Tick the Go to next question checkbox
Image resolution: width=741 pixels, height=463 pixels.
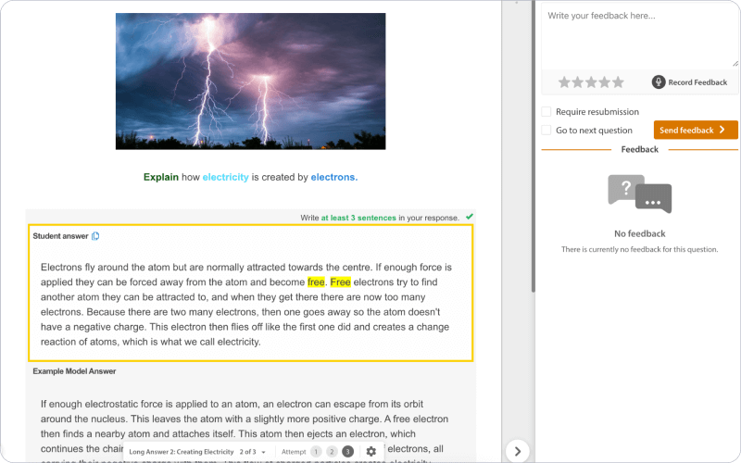[x=546, y=131]
